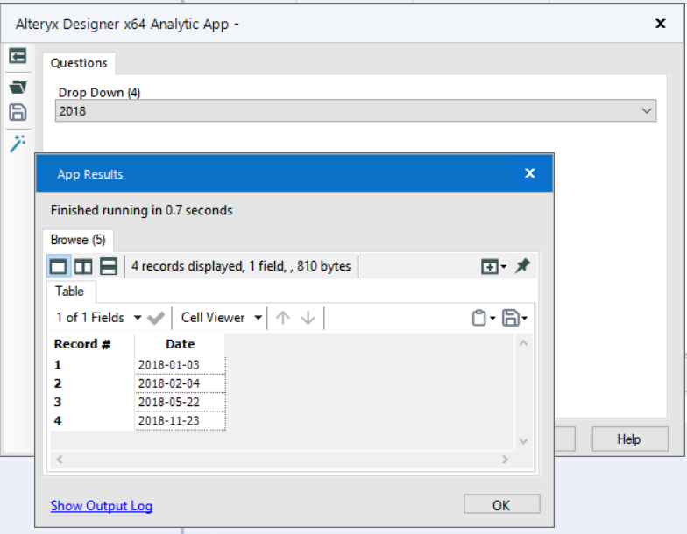Click the gray checkmark apply fields icon
This screenshot has height=534, width=687.
click(x=156, y=318)
